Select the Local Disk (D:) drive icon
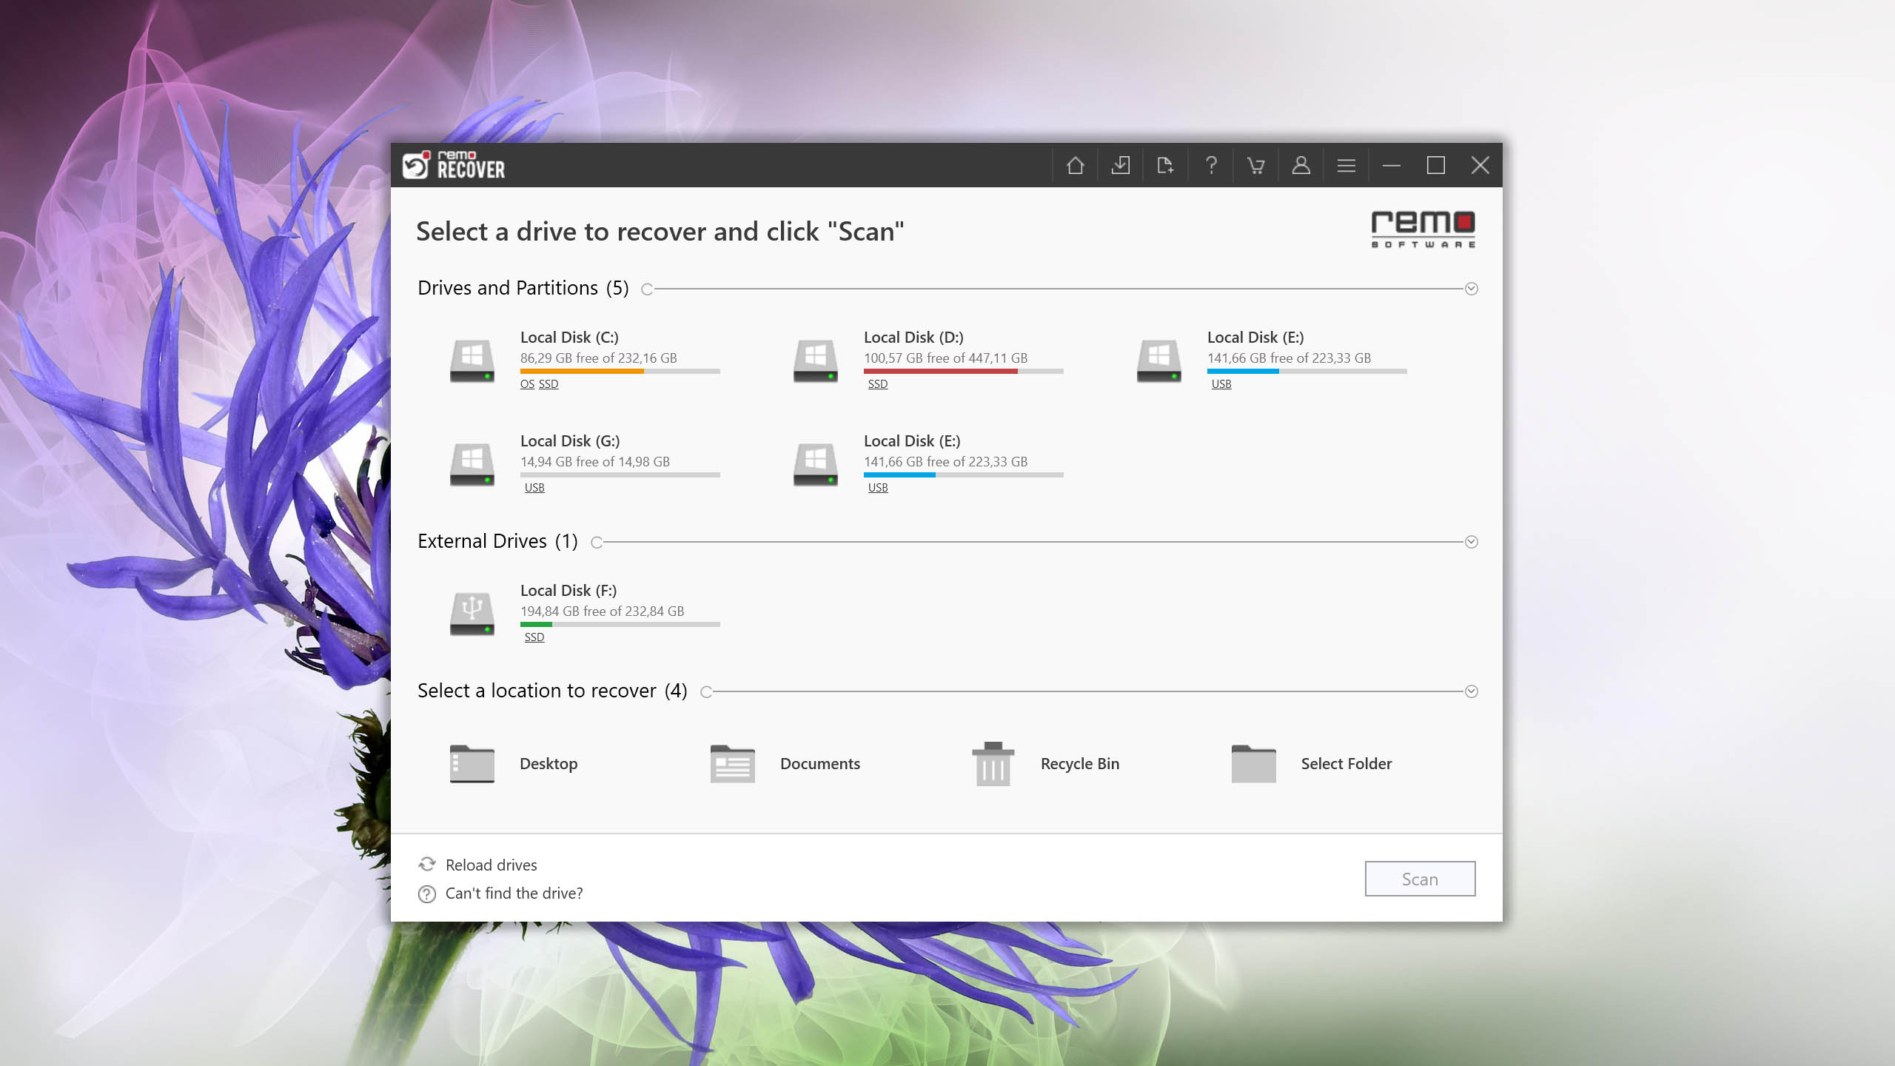This screenshot has height=1066, width=1895. point(816,361)
